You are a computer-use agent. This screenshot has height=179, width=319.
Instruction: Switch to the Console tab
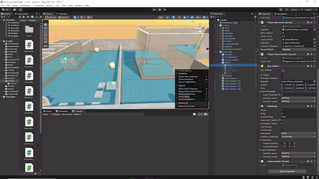(x=78, y=111)
